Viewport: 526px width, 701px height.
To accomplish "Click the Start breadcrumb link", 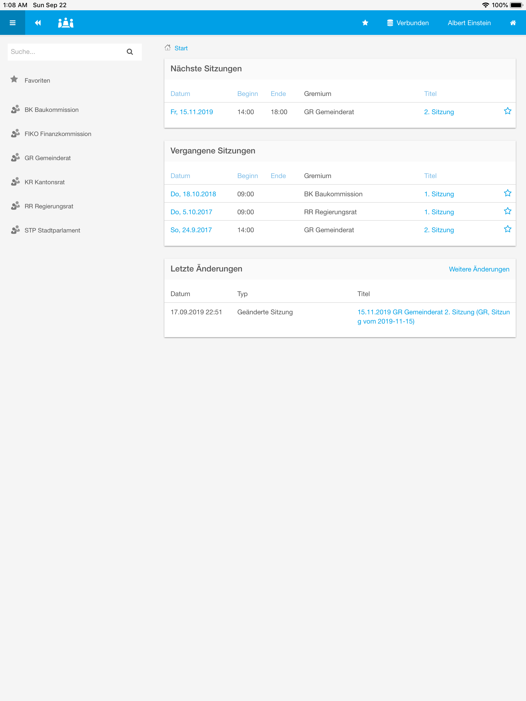I will pos(181,48).
